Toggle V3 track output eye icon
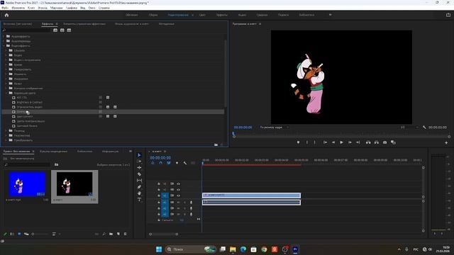454x255 pixels. [x=178, y=184]
